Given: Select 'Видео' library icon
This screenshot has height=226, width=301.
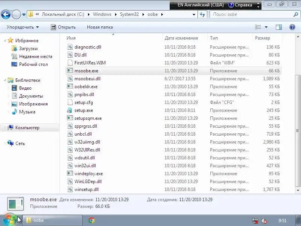Looking at the screenshot, I should coord(14,88).
